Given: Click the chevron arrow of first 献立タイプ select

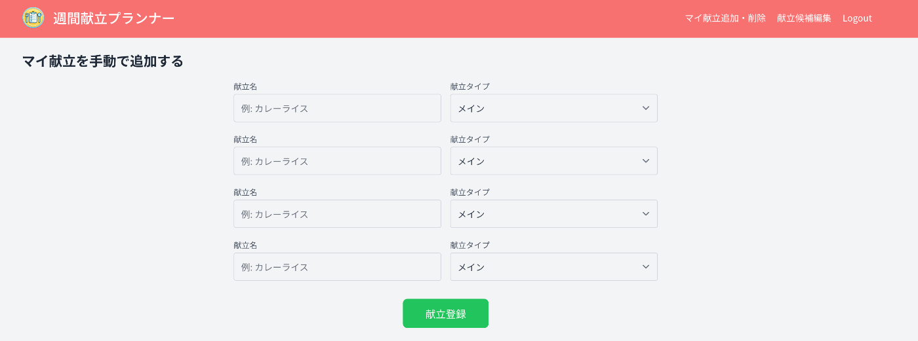Looking at the screenshot, I should pos(646,108).
